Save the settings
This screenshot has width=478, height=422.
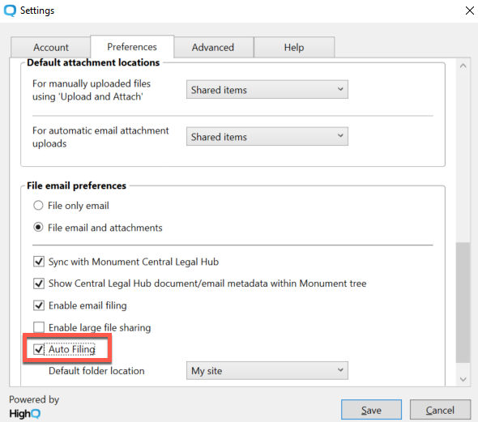pyautogui.click(x=371, y=410)
